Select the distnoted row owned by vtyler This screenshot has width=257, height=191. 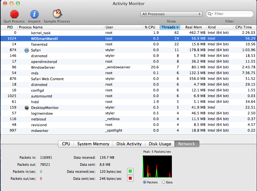point(129,56)
